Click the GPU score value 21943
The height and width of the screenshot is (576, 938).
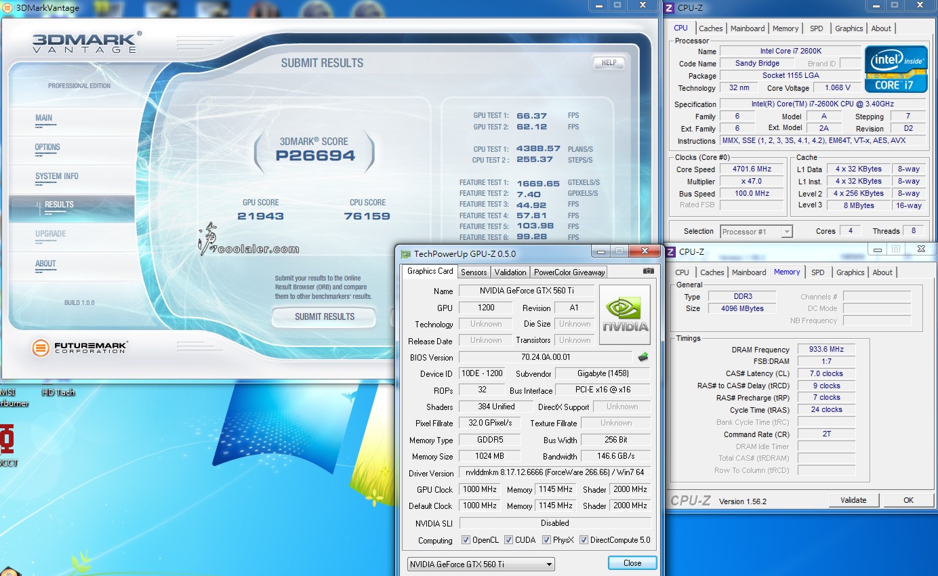(260, 216)
